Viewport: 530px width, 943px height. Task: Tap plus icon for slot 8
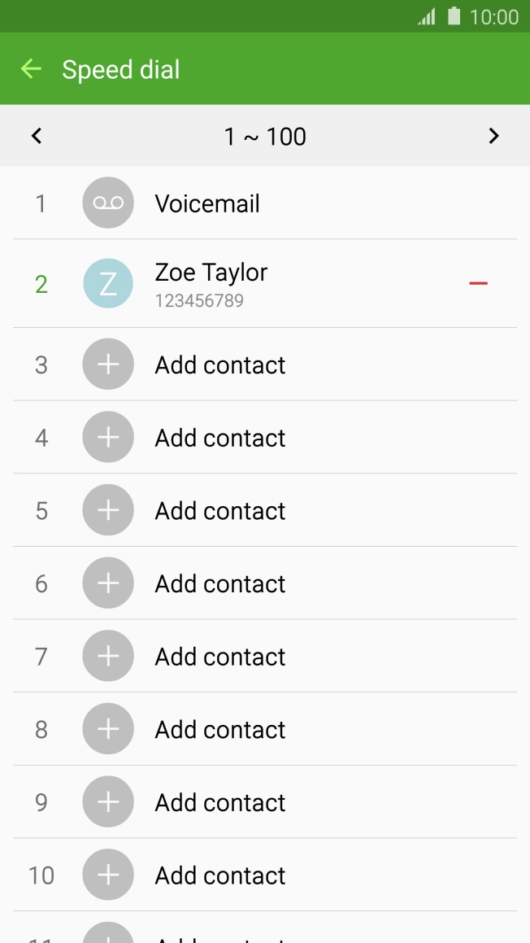click(107, 729)
